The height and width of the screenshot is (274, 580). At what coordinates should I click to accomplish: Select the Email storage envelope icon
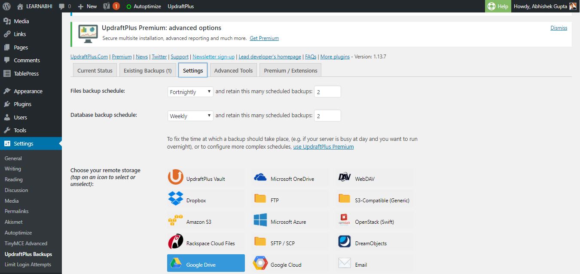[345, 263]
